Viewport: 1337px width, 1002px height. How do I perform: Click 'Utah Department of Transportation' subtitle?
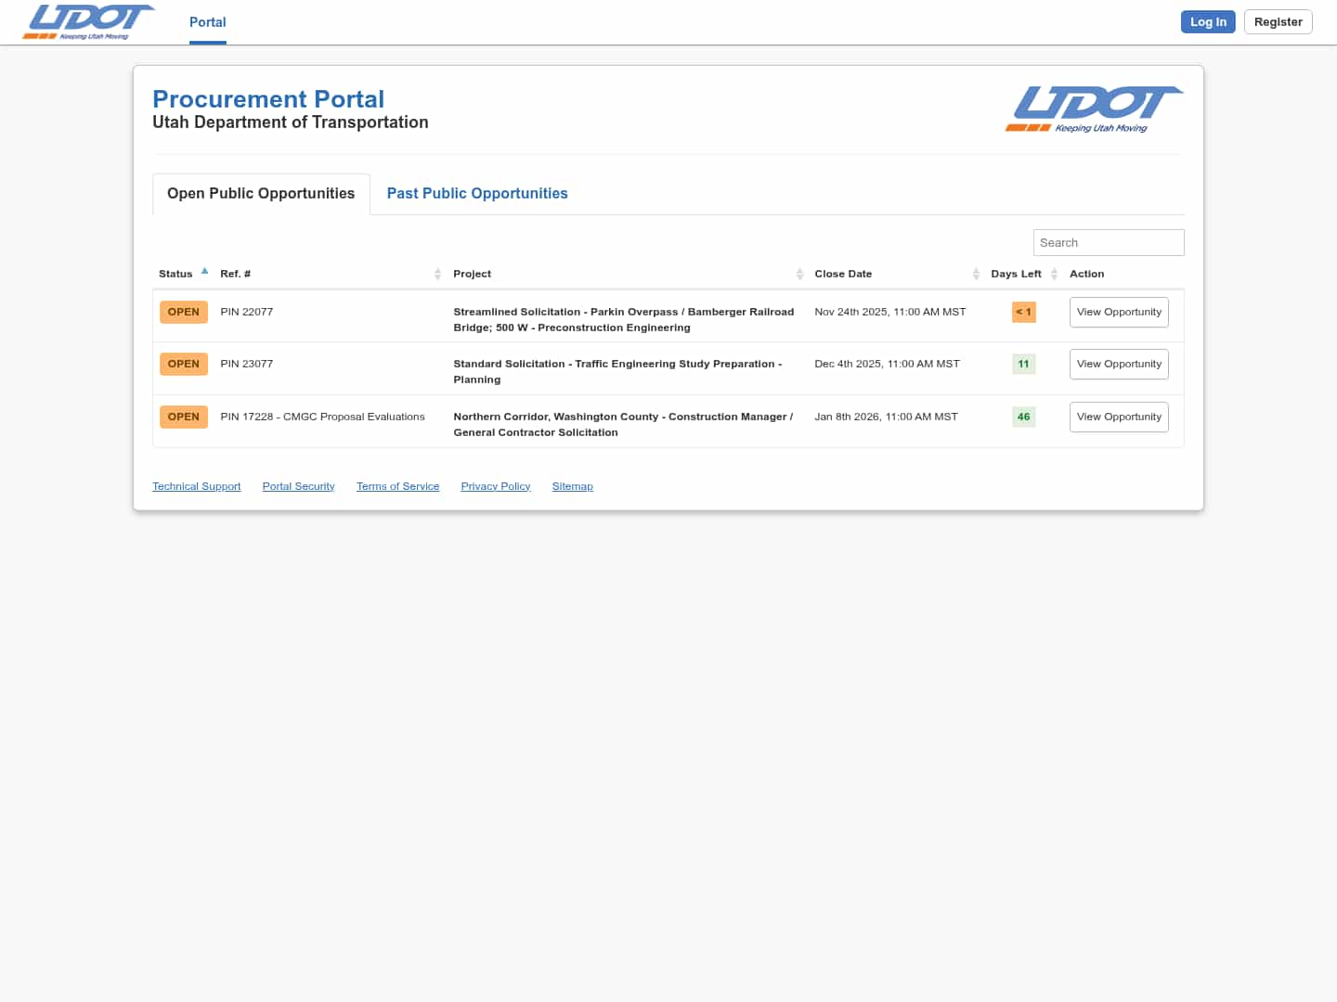[291, 122]
